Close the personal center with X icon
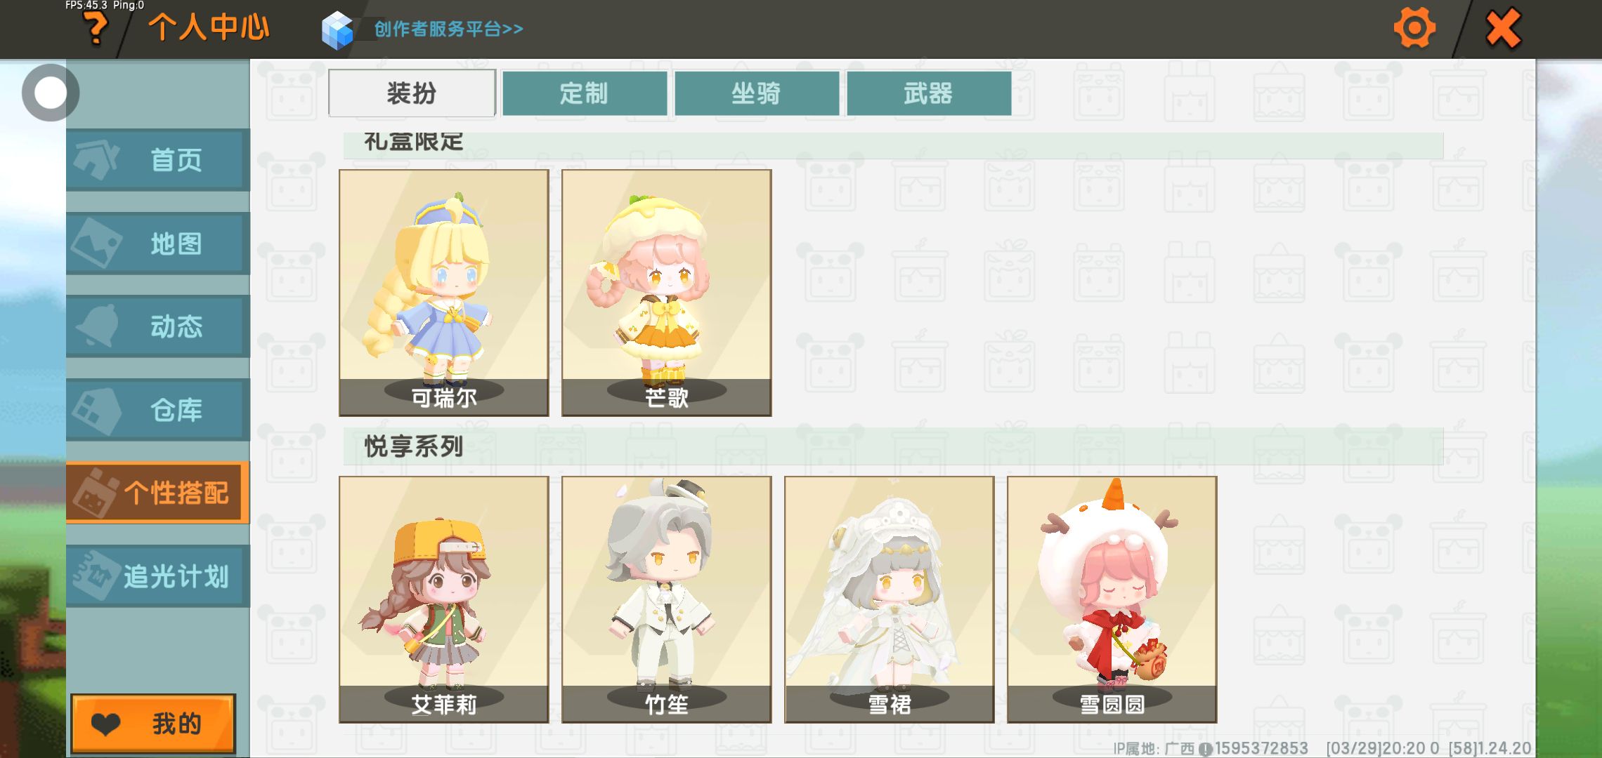 1503,28
